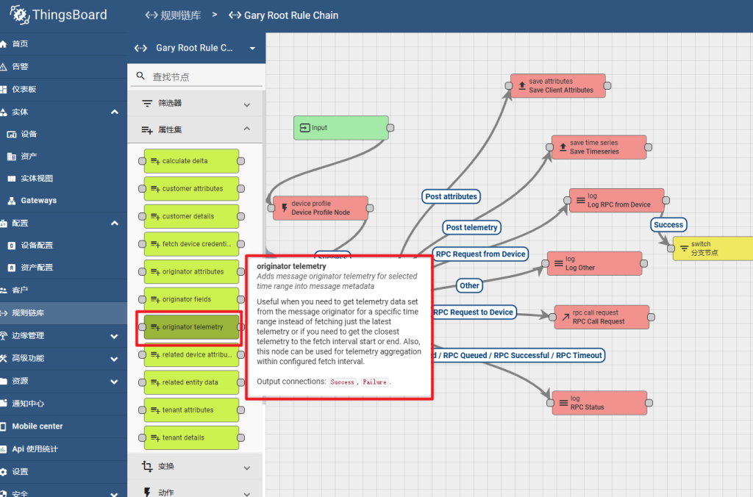This screenshot has width=753, height=497.
Task: Open the 设置 settings page
Action: click(63, 471)
